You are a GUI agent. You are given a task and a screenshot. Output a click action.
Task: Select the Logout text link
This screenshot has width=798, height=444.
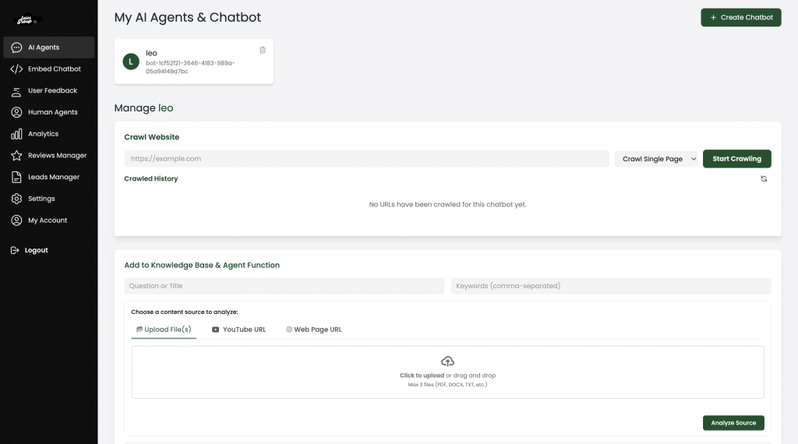(36, 250)
